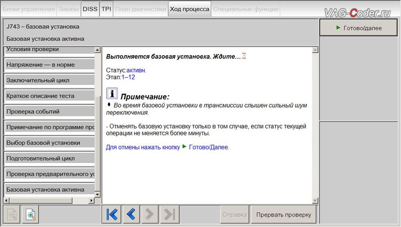Select Выбор базовой установки item
The height and width of the screenshot is (227, 401).
(49, 142)
